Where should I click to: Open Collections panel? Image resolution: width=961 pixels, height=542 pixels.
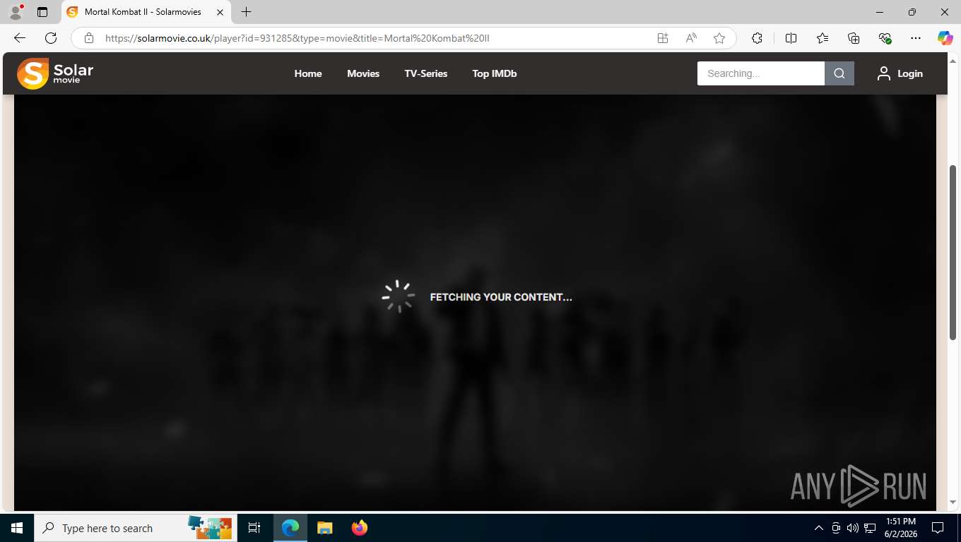pos(854,38)
